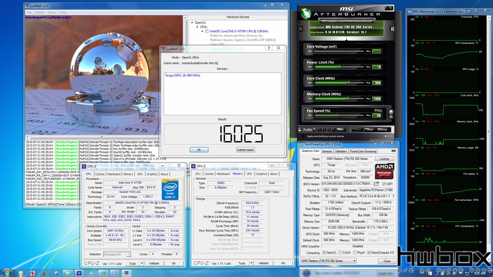This screenshot has width=493, height=277.
Task: Open the Processor #1 selection dropdown in CPU-Z
Action: pos(117,254)
